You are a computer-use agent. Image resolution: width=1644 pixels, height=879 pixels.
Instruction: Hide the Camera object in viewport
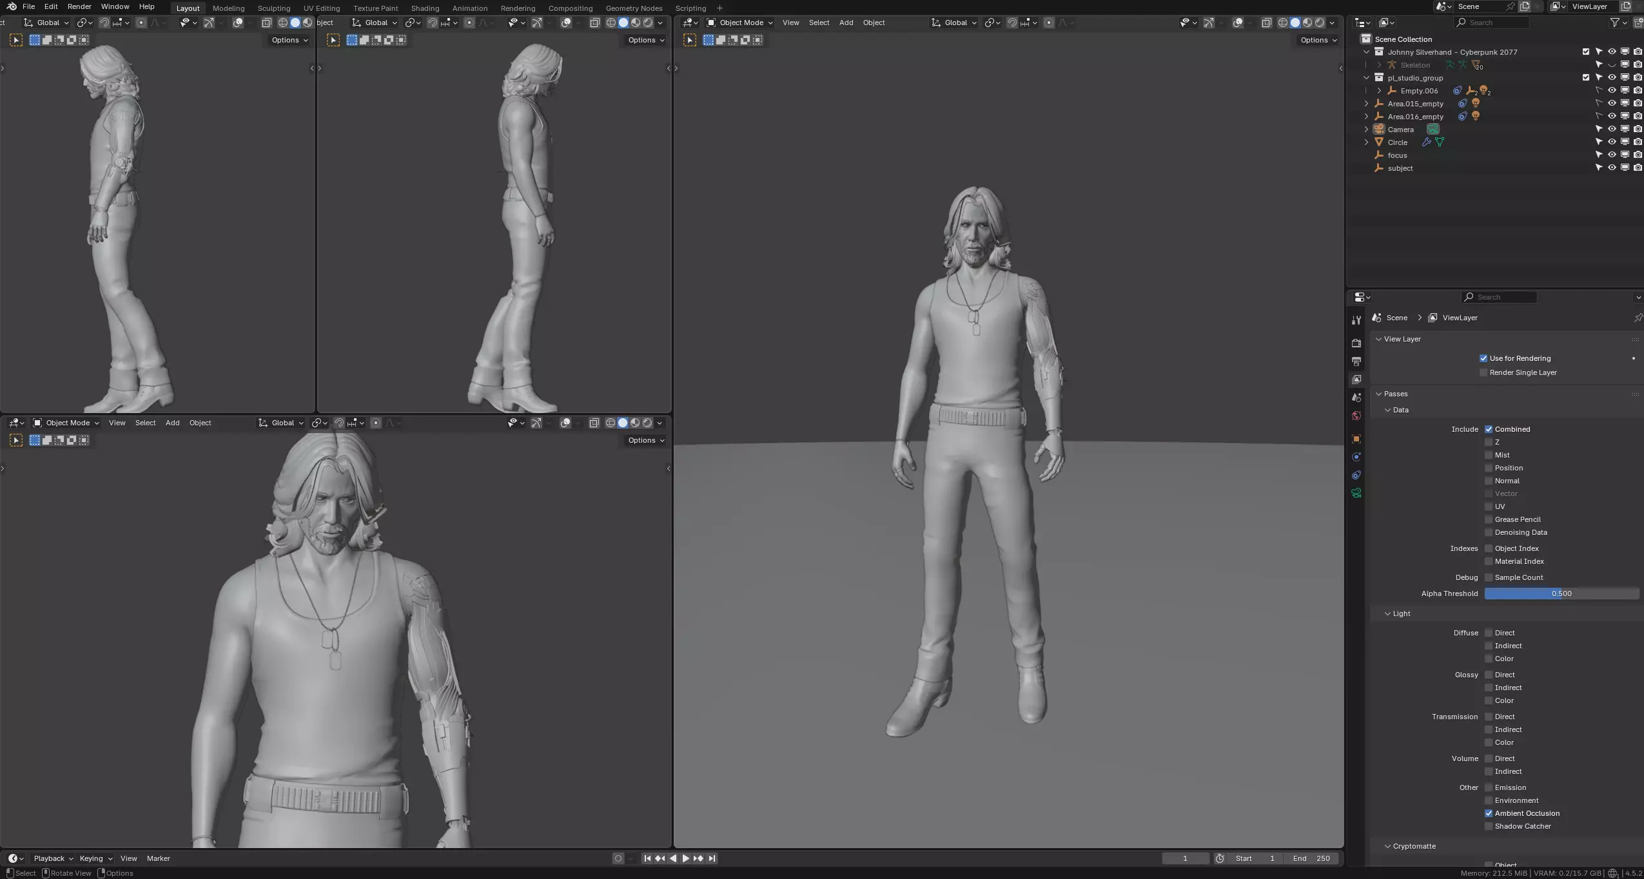click(1612, 130)
